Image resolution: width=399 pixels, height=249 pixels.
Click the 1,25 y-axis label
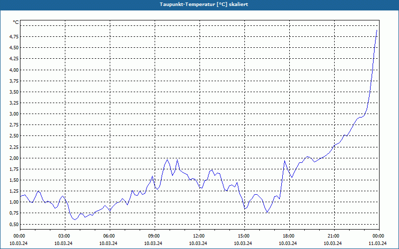tap(14, 191)
